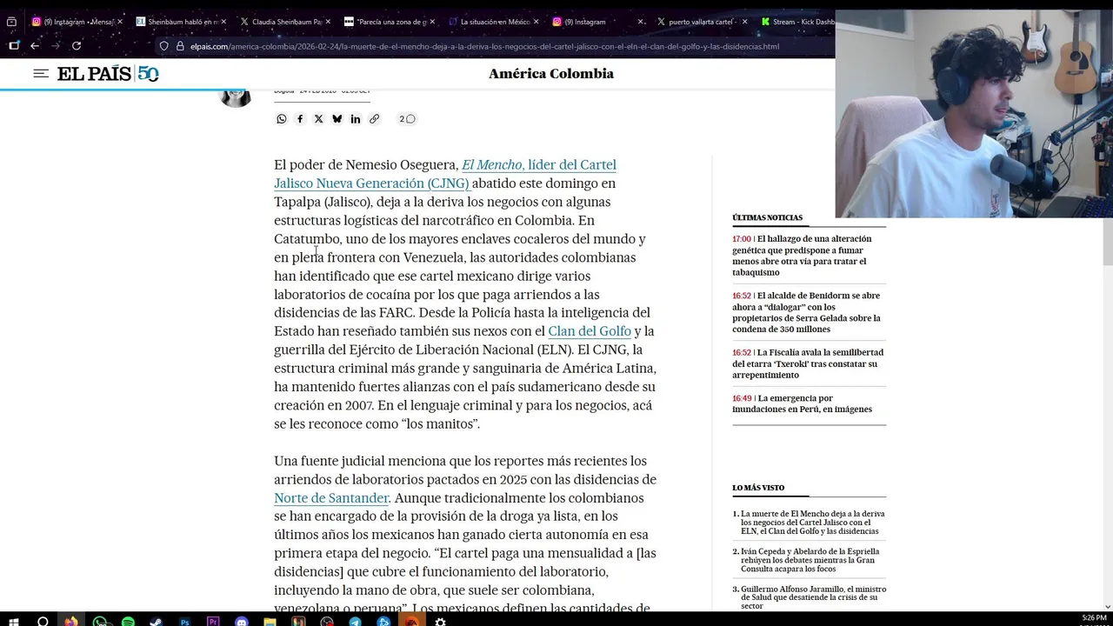Click the padlock site security icon
The width and height of the screenshot is (1113, 626).
[180, 46]
